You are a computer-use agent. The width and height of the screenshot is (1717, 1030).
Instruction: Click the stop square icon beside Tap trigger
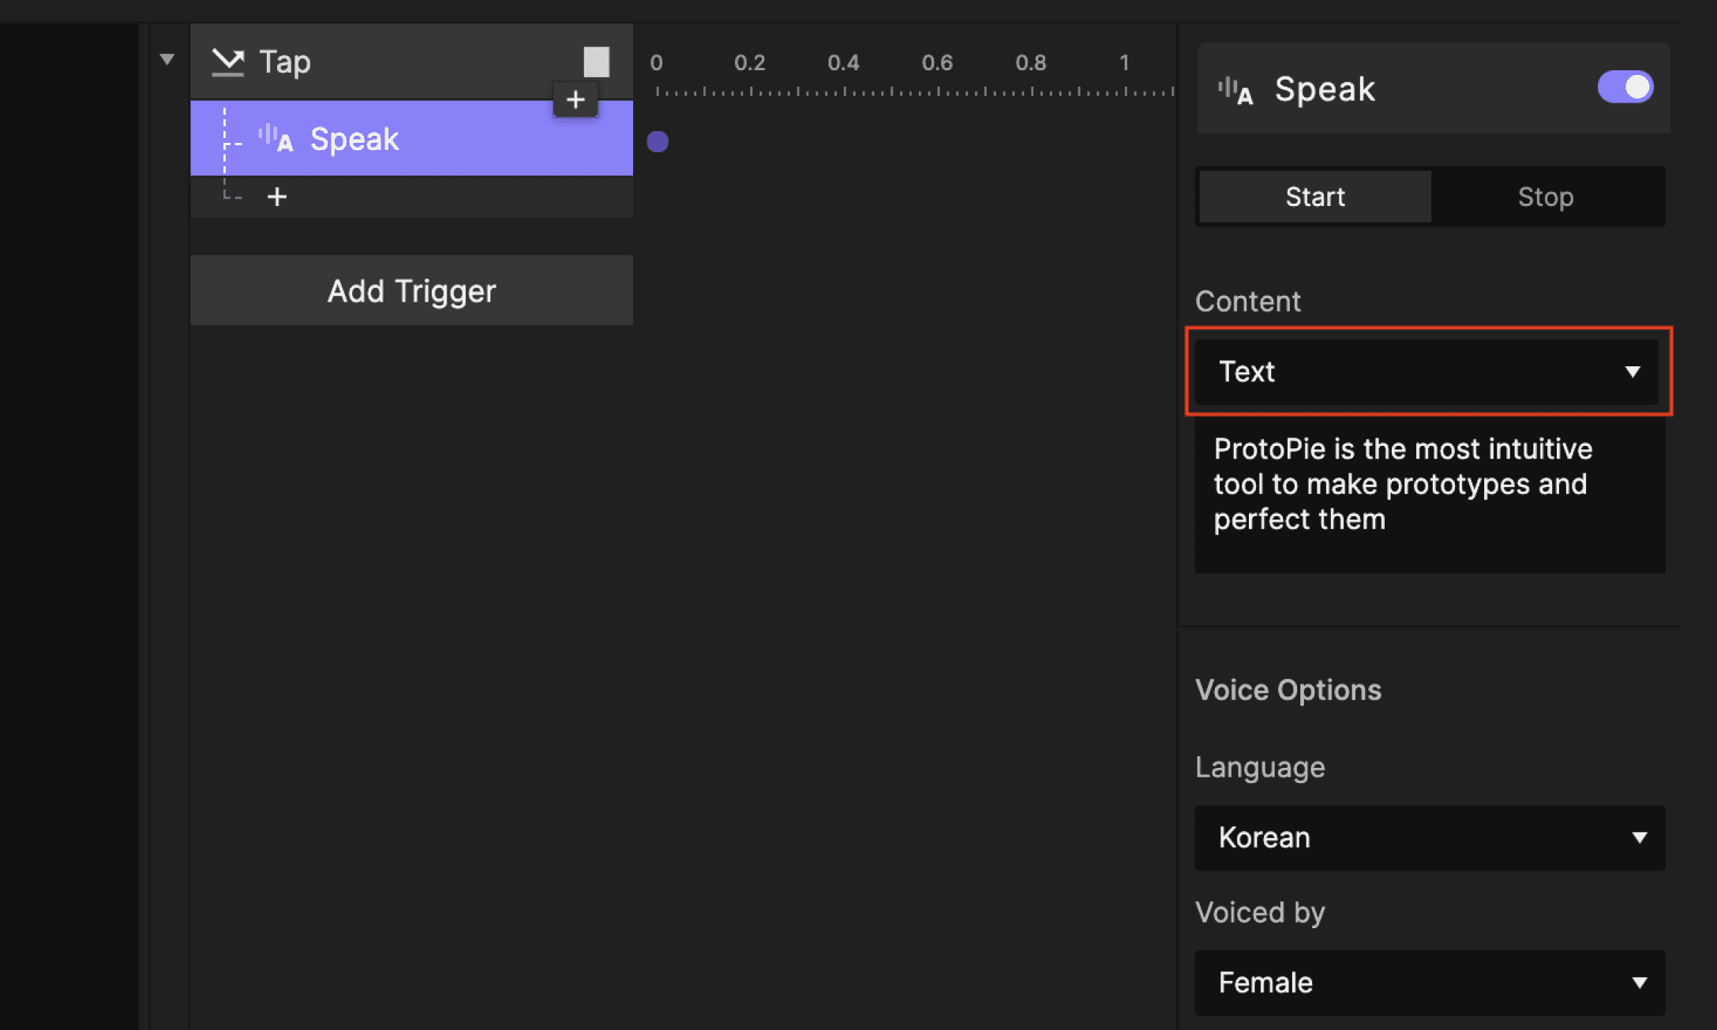(598, 61)
